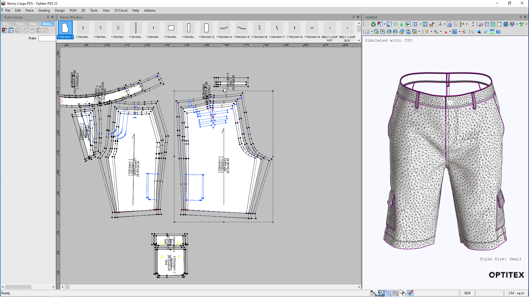
Task: Click the magnet tool icon in 3D toolbar
Action: pos(427,32)
